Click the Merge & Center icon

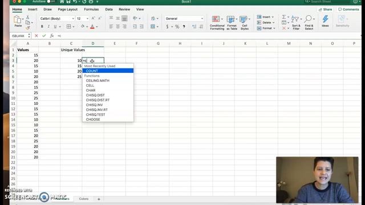tap(153, 27)
